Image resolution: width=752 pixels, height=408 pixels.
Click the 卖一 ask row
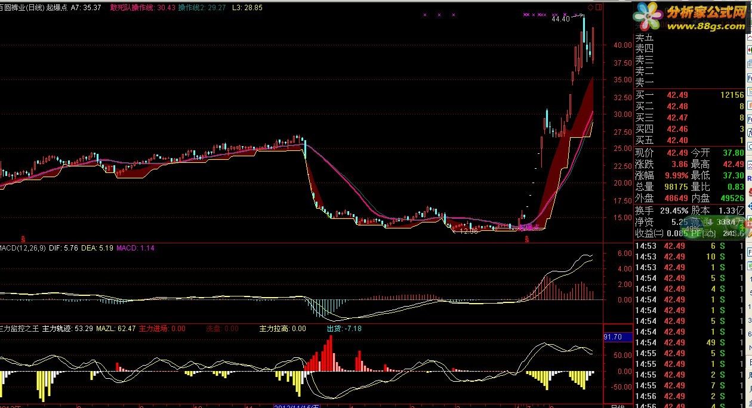point(689,83)
